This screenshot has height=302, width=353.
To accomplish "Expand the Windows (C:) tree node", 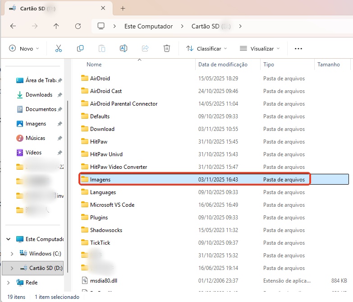I will tap(12, 254).
